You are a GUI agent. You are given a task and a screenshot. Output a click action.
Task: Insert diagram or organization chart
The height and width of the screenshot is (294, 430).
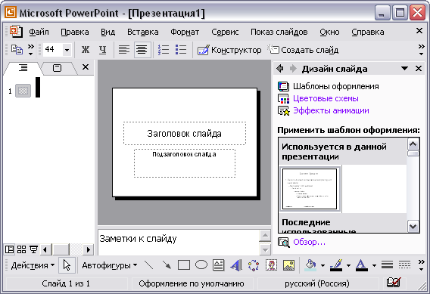coord(254,265)
